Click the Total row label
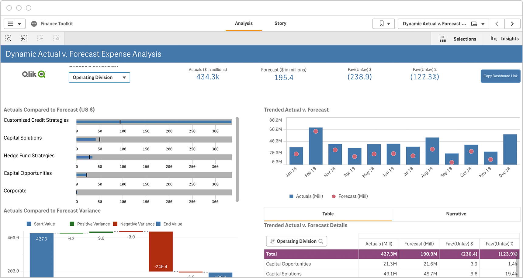523x278 pixels. click(272, 254)
